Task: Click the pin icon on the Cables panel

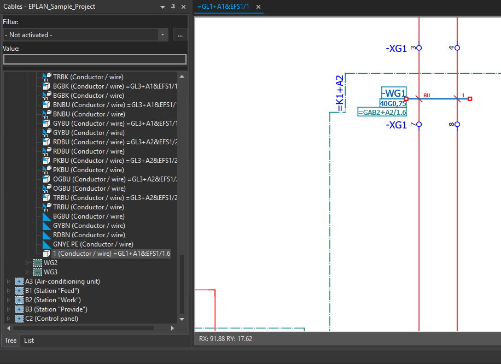Action: (x=172, y=7)
